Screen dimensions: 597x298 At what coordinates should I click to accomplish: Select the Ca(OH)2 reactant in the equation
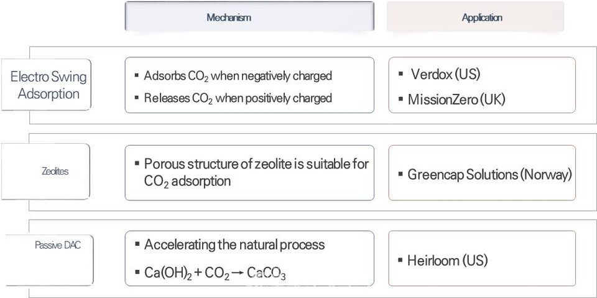click(x=169, y=272)
